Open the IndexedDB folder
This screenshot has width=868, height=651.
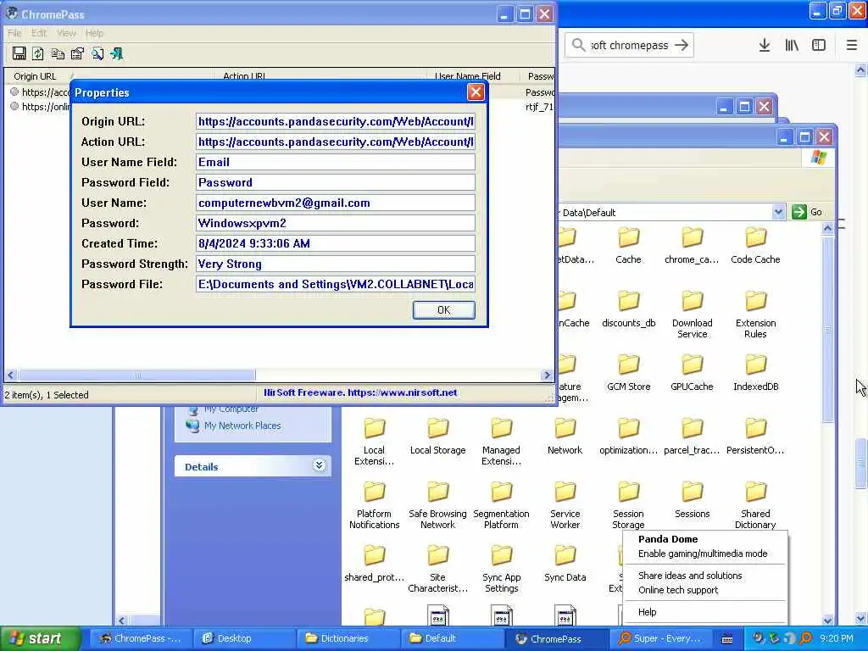tap(755, 373)
